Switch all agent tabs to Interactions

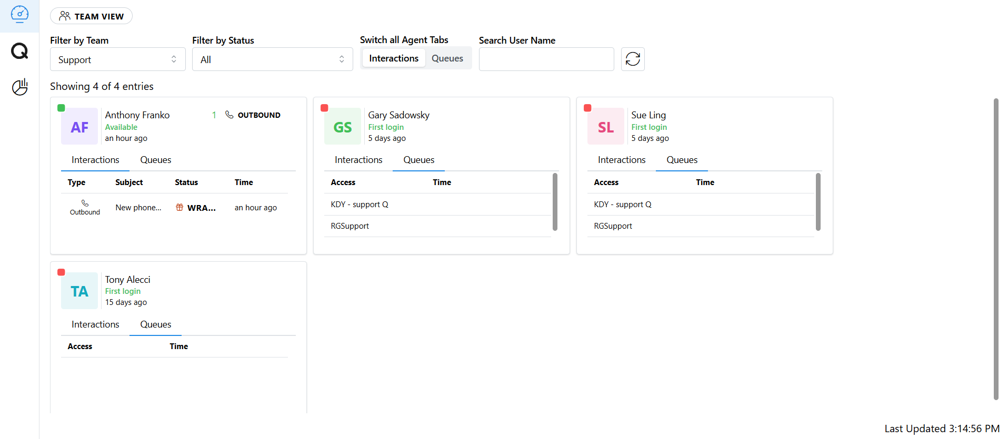[x=394, y=58]
